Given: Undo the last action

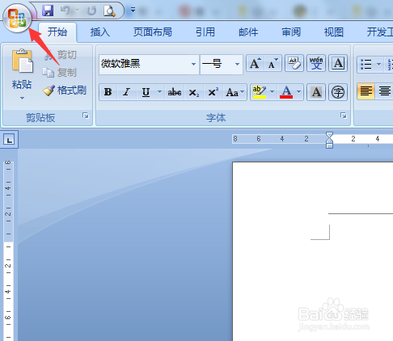Looking at the screenshot, I should [x=65, y=11].
